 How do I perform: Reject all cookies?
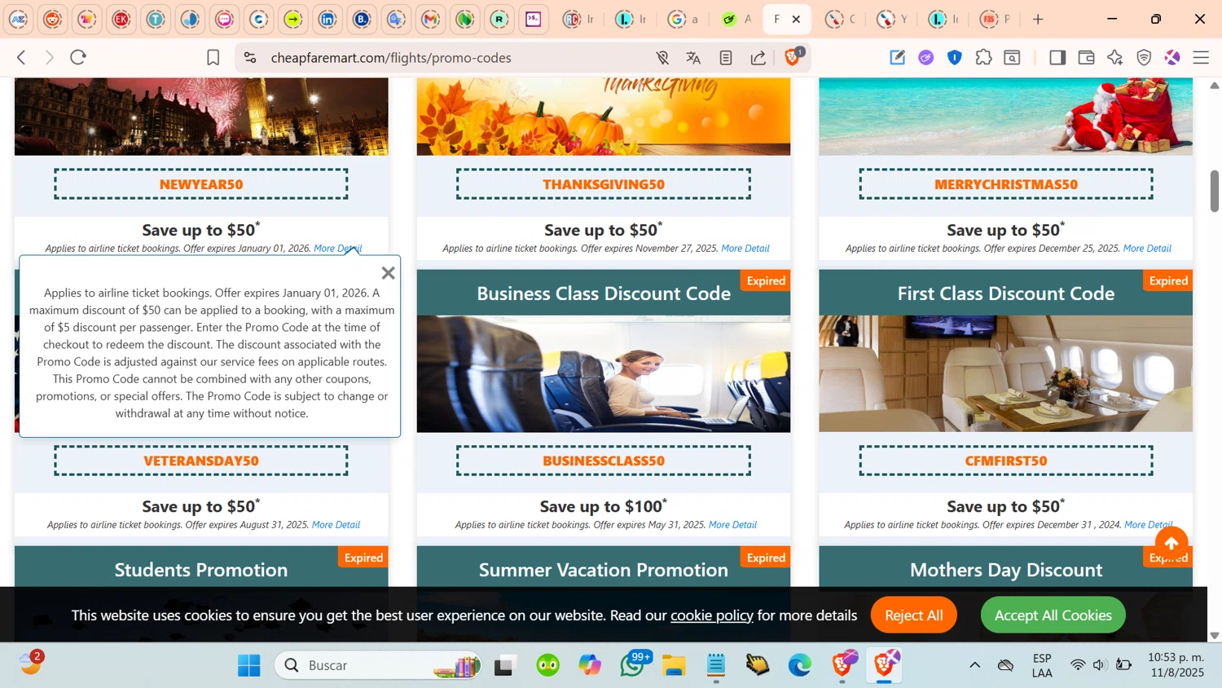point(914,615)
